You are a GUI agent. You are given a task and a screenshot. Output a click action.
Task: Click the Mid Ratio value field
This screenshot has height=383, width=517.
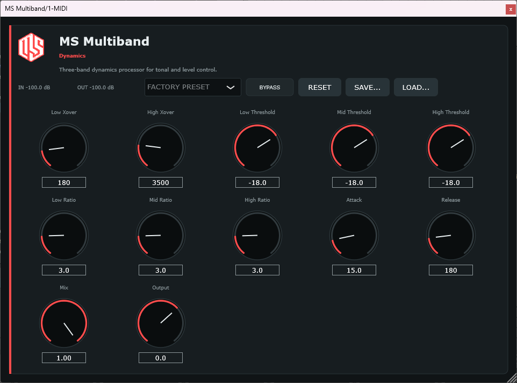point(161,270)
